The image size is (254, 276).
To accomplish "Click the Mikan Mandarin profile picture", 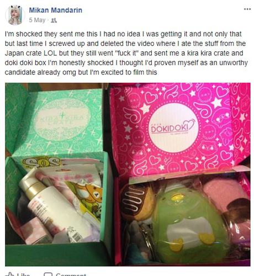I will [15, 15].
